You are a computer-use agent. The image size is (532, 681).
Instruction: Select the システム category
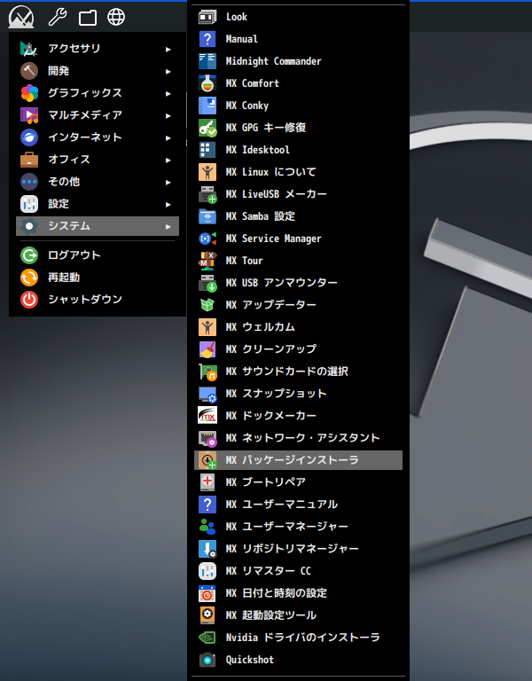click(98, 226)
